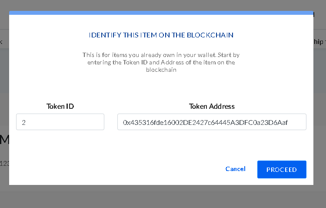Select the partially hidden 'hip' tab behind dialog

click(x=319, y=42)
